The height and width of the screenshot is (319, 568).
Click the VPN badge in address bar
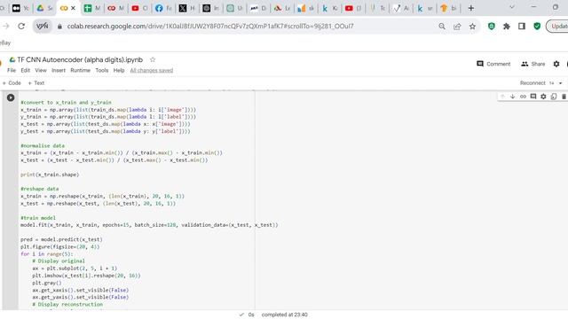pos(43,26)
